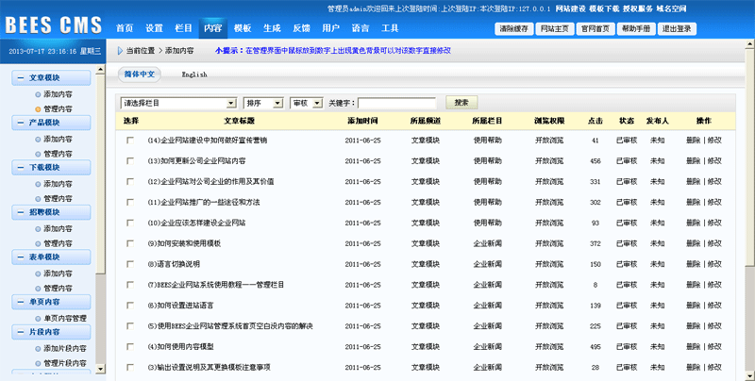
Task: Click the 官网首页 button
Action: point(596,29)
